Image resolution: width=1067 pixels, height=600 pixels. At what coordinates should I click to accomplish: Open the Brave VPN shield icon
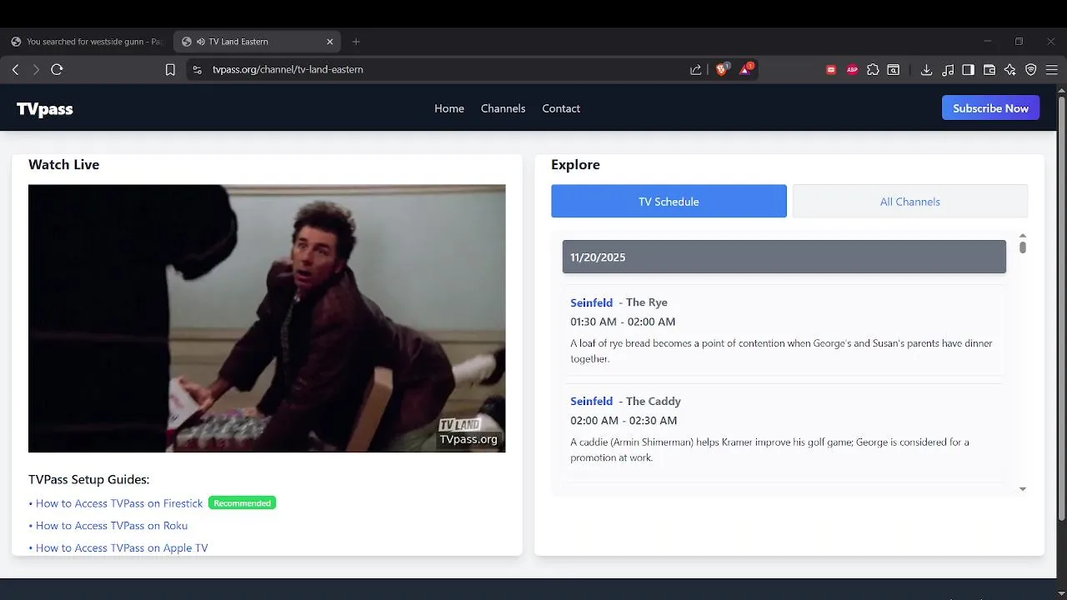(x=1031, y=70)
